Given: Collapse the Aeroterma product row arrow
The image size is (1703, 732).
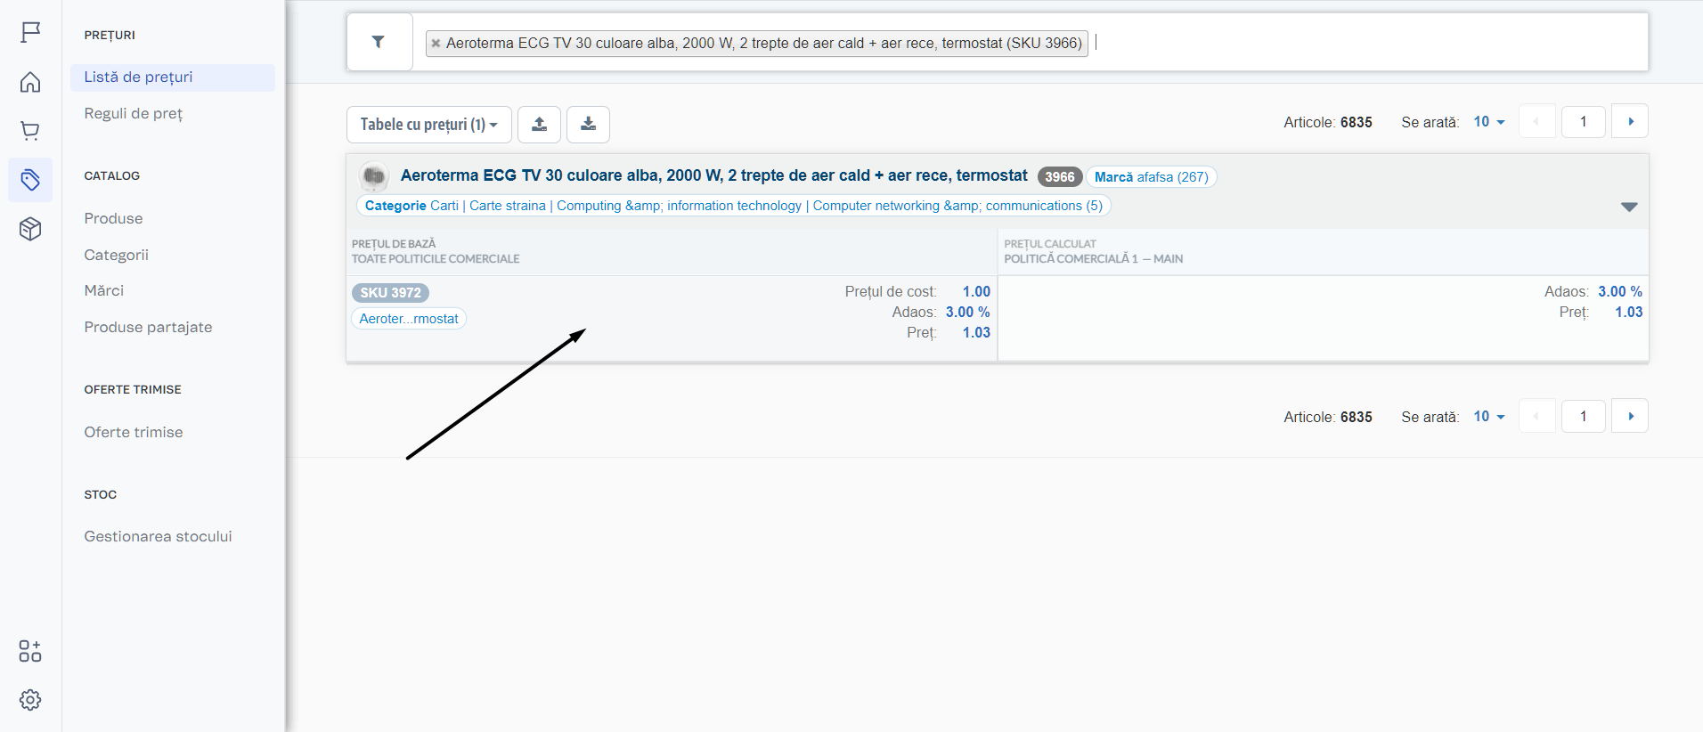Looking at the screenshot, I should coord(1628,207).
